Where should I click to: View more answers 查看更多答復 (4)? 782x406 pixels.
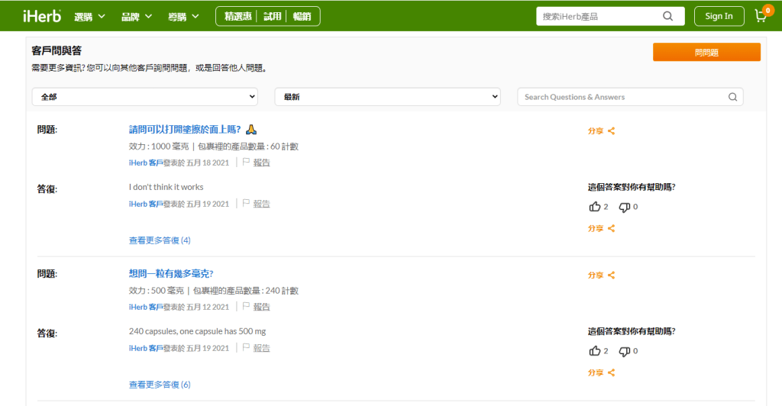tap(160, 240)
